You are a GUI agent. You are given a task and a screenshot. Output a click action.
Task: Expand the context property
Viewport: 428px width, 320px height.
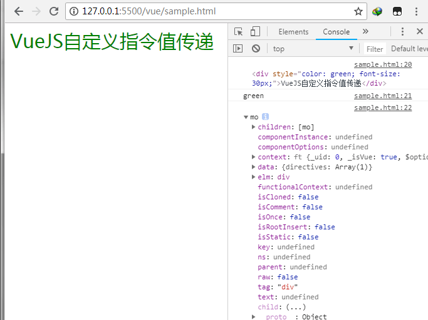pos(253,157)
